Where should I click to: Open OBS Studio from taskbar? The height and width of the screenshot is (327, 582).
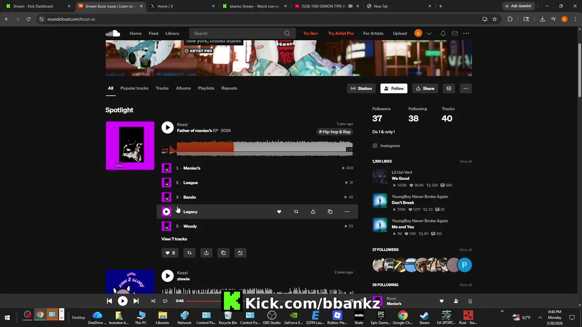point(272,317)
